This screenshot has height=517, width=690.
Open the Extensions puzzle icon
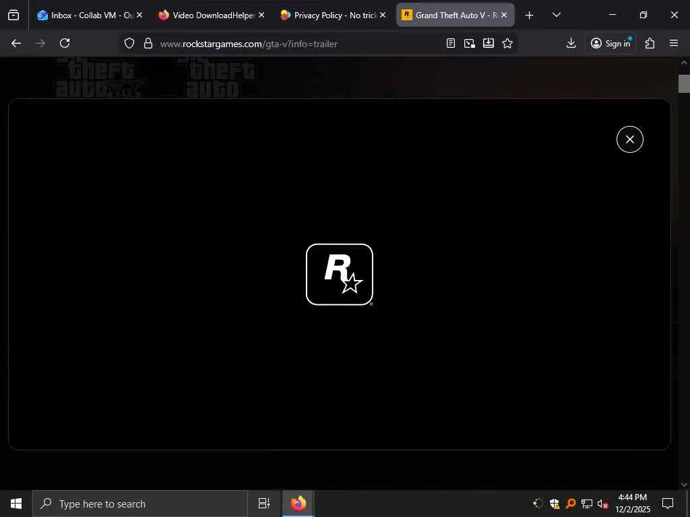pyautogui.click(x=650, y=43)
